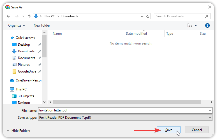Image resolution: width=217 pixels, height=140 pixels.
Task: Click the Forward navigation arrow
Action: 17,16
